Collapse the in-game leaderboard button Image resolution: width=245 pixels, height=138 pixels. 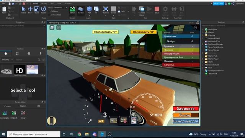coord(195,28)
